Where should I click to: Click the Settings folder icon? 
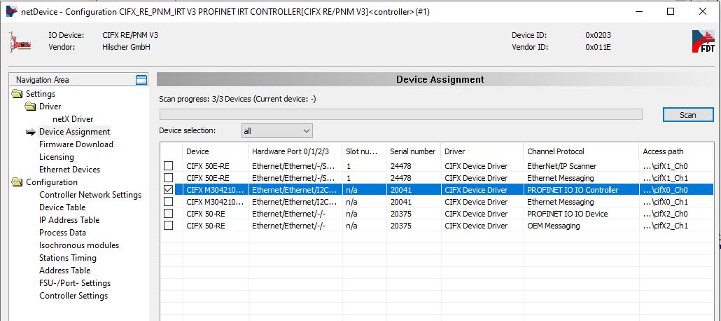(17, 94)
